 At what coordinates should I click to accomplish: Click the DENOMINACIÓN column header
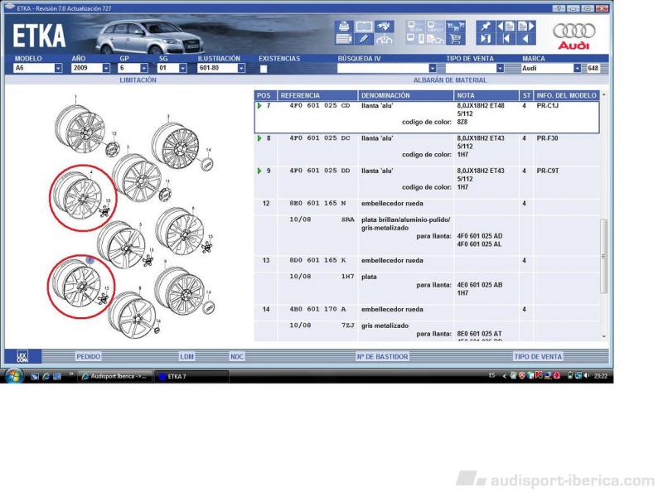coord(405,95)
